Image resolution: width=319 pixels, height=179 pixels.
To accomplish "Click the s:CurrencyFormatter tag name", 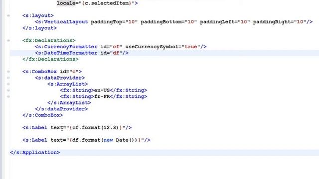I will click(68, 47).
